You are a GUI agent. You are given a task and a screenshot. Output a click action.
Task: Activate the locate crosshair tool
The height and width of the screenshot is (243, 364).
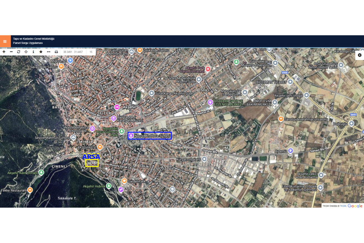click(x=26, y=52)
